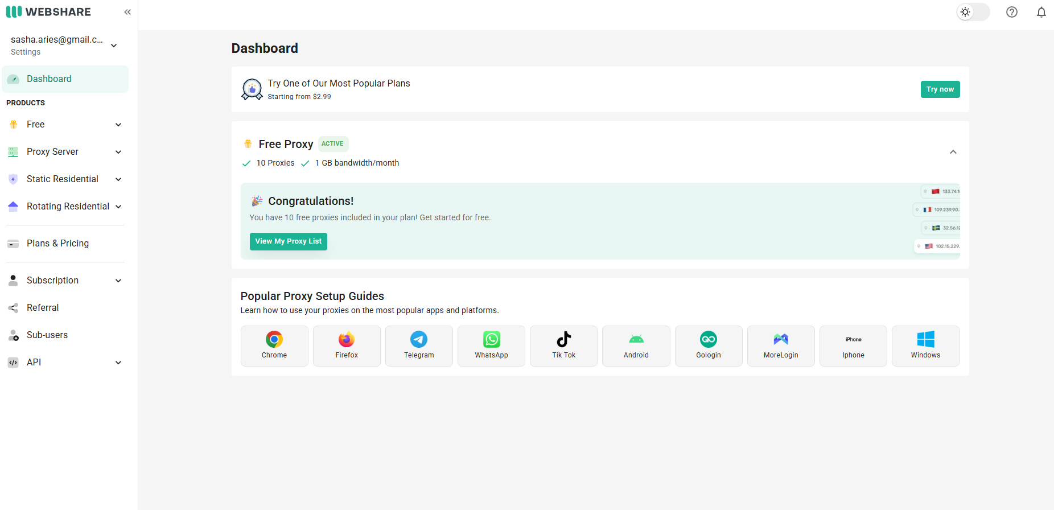This screenshot has height=510, width=1054.
Task: Click View My Proxy List
Action: [x=288, y=241]
